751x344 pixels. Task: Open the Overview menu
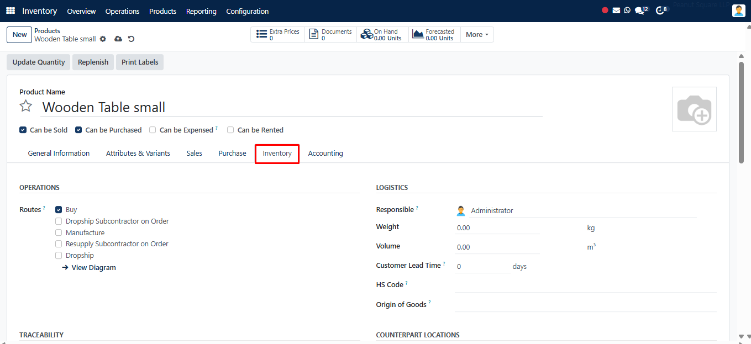pyautogui.click(x=81, y=11)
